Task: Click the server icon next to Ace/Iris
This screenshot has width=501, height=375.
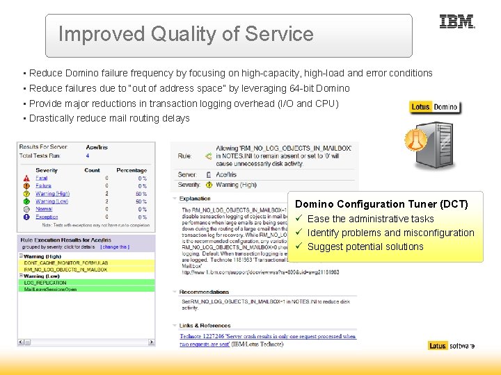Action: [x=209, y=175]
